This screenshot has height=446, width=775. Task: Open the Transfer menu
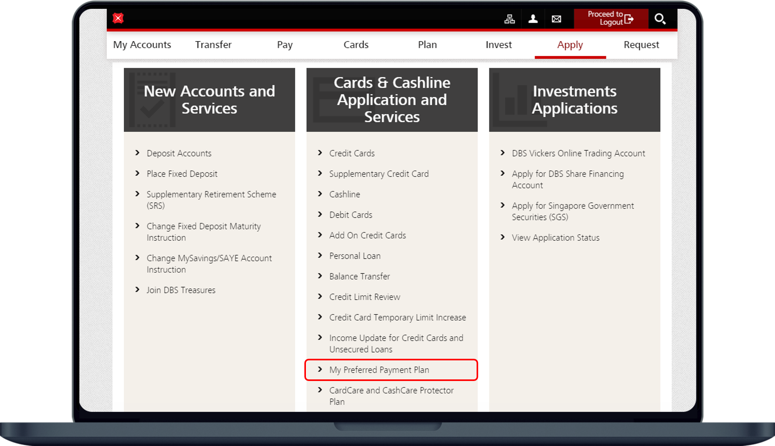coord(213,45)
